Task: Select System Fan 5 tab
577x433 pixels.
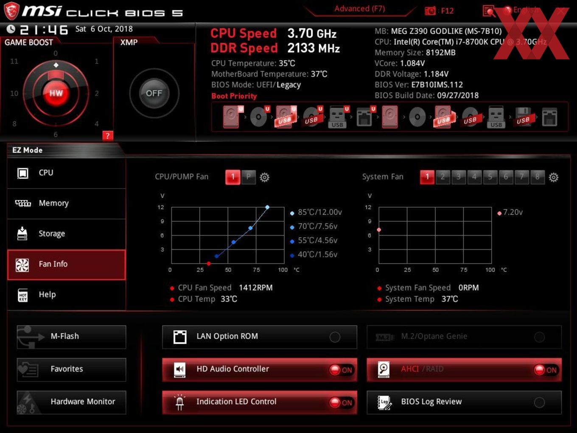Action: 490,177
